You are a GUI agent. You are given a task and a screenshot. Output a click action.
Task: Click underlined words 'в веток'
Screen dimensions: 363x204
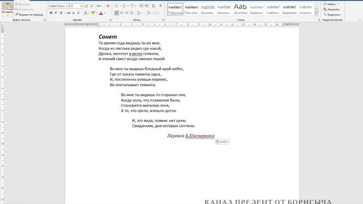[x=136, y=54]
